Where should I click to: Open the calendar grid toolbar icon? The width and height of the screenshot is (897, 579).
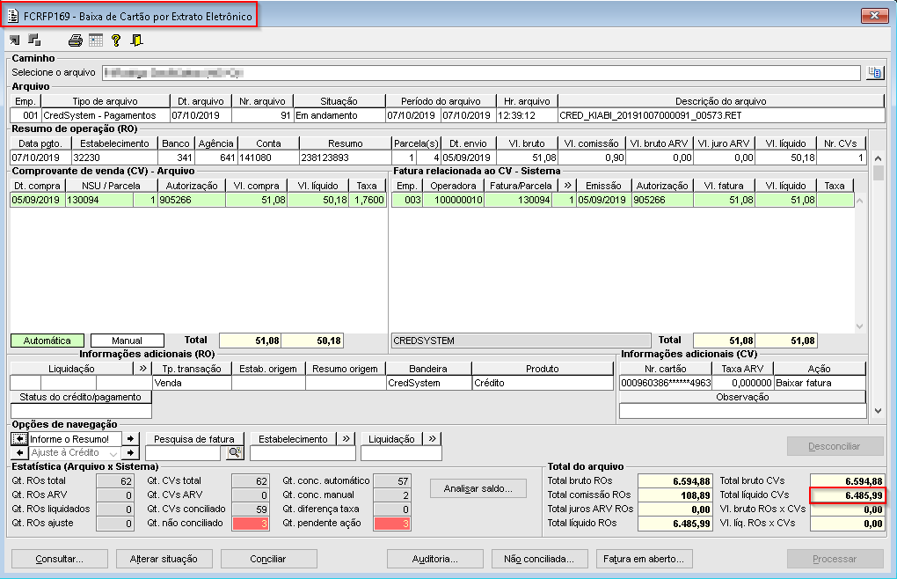pyautogui.click(x=96, y=40)
